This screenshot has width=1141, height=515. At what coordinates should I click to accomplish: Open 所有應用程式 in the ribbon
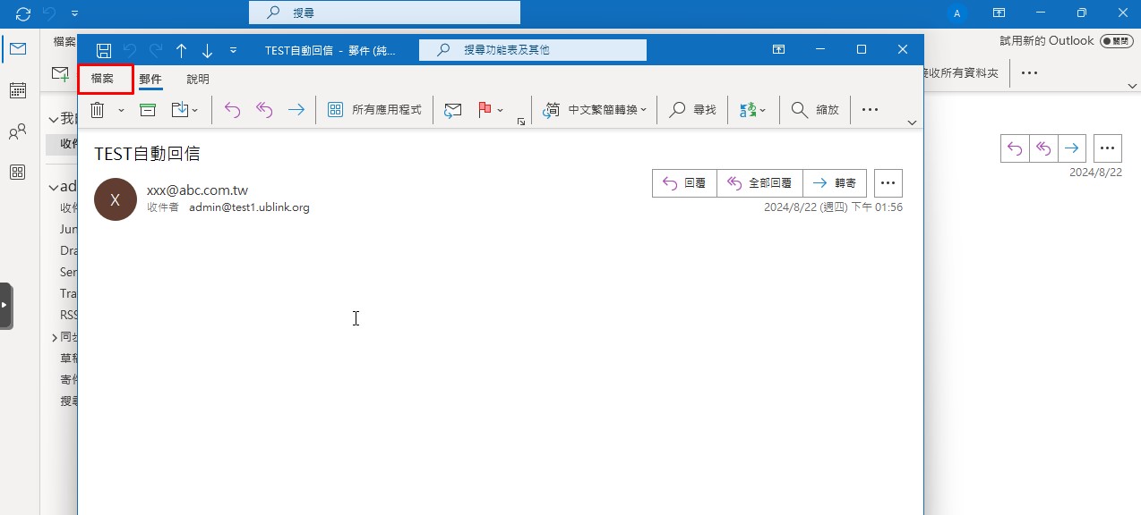(x=374, y=110)
